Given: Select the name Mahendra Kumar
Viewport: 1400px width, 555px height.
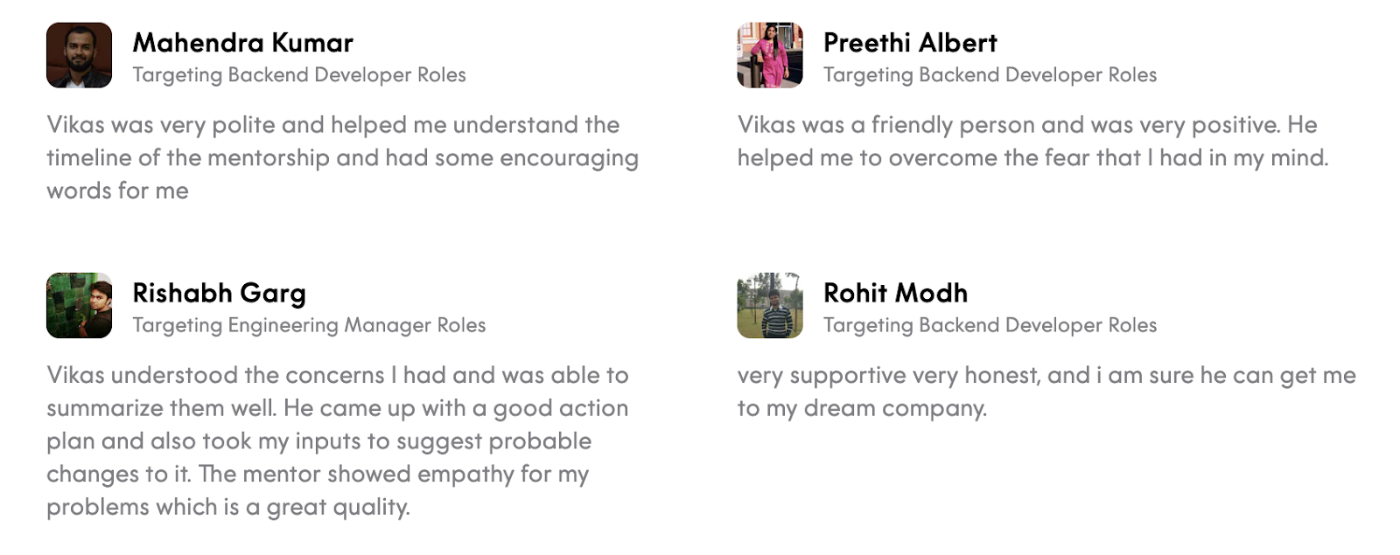Looking at the screenshot, I should 242,43.
